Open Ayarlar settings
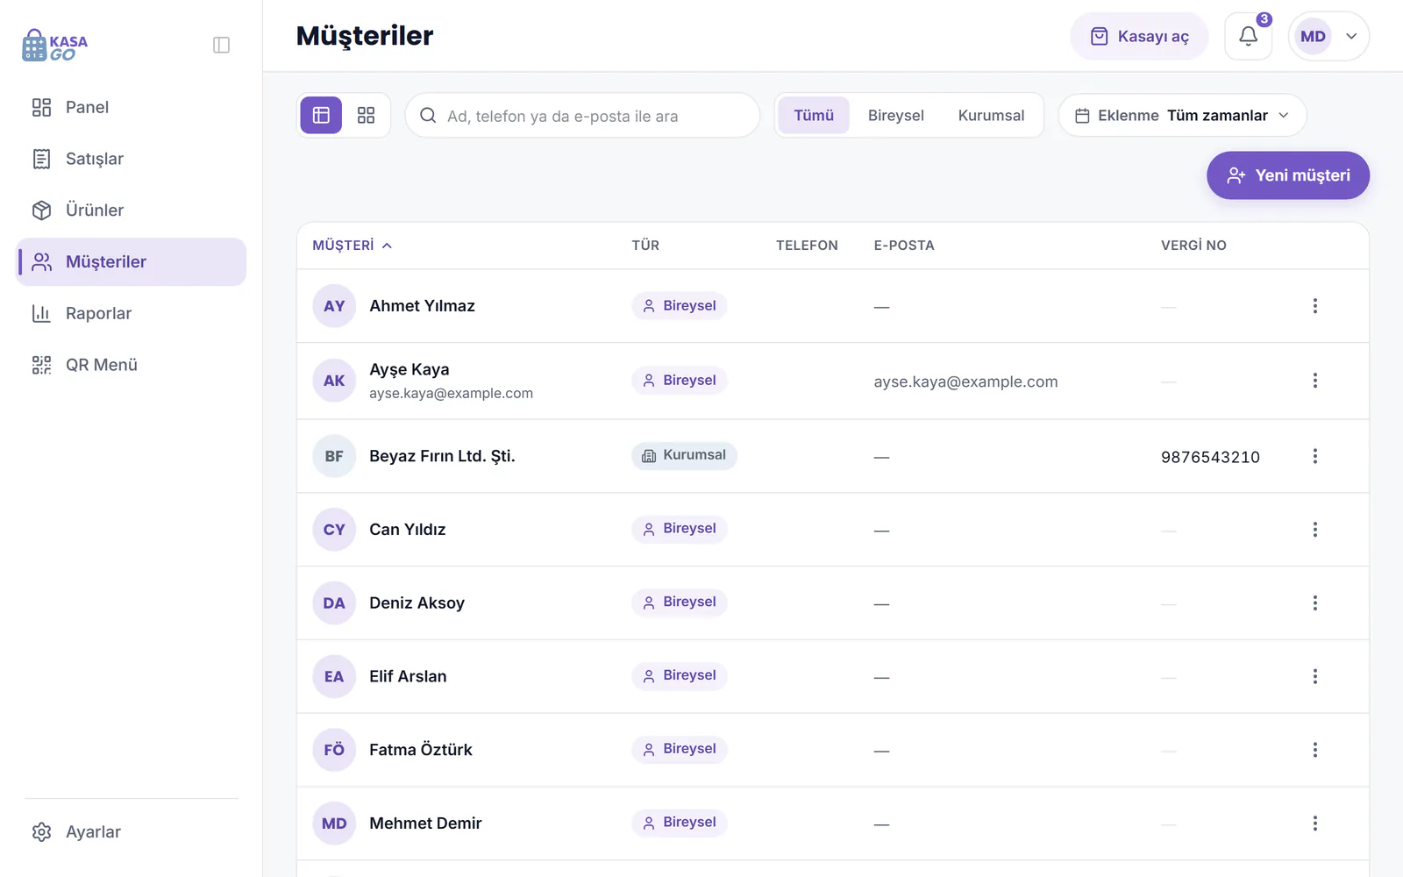Screen dimensions: 1403x877 coord(132,831)
